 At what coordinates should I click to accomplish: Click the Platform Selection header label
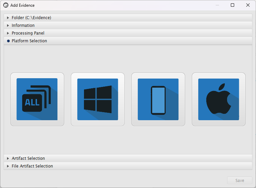[x=29, y=41]
